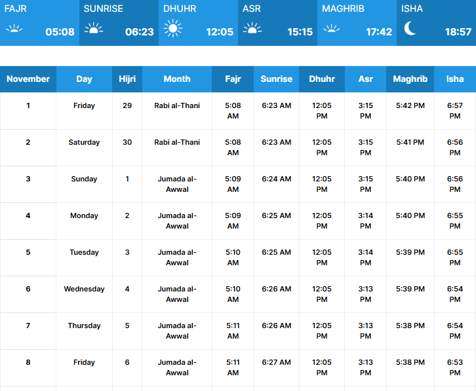Select the November column header
Image resolution: width=476 pixels, height=391 pixels.
(x=28, y=79)
